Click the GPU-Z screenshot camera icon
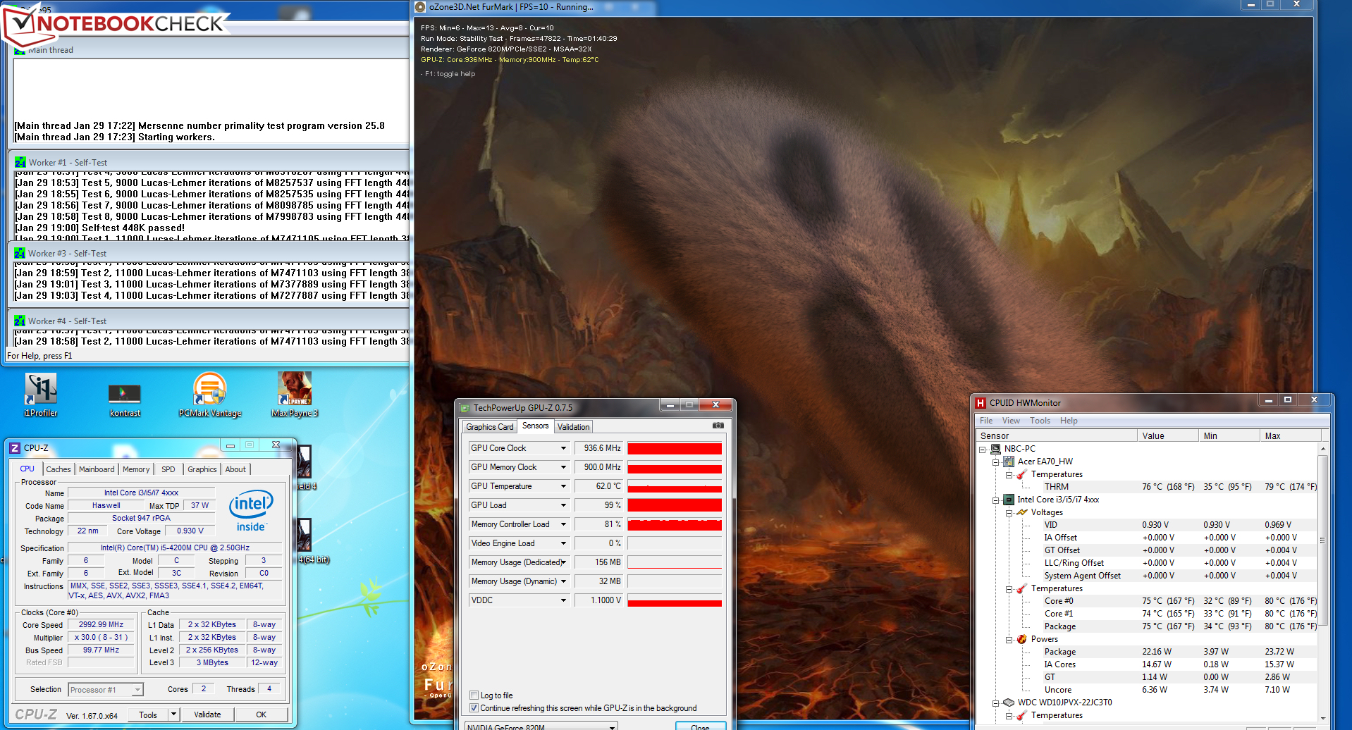The image size is (1352, 730). pyautogui.click(x=718, y=426)
